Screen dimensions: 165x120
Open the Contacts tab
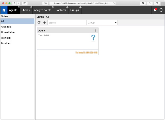coord(61,10)
